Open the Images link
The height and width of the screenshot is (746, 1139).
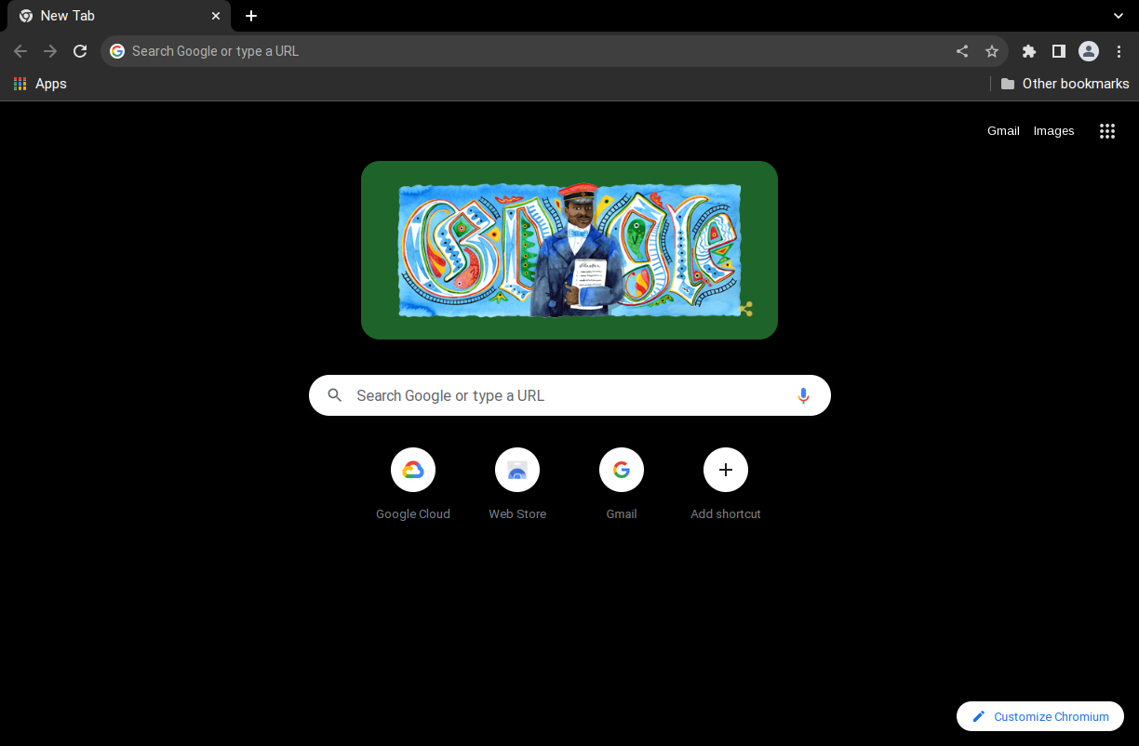tap(1053, 130)
